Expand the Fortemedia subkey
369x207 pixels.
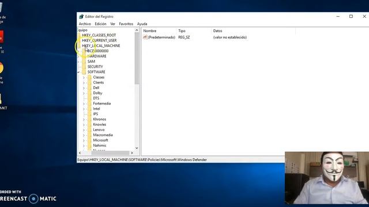pyautogui.click(x=84, y=103)
